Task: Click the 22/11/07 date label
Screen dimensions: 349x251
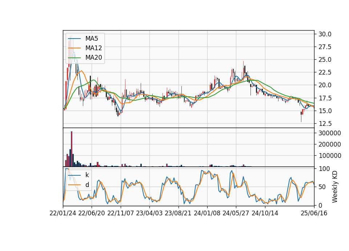Action: click(121, 213)
